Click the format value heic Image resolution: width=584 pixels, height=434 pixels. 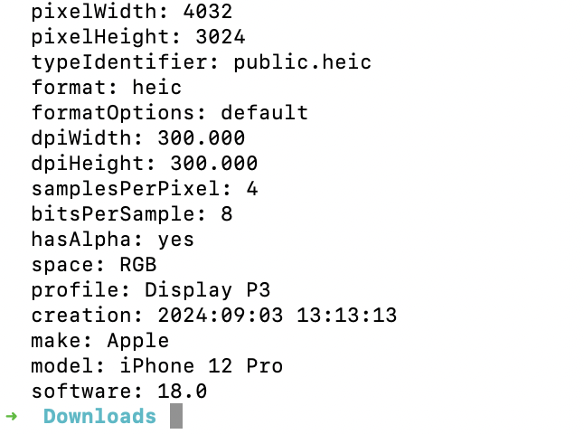157,88
